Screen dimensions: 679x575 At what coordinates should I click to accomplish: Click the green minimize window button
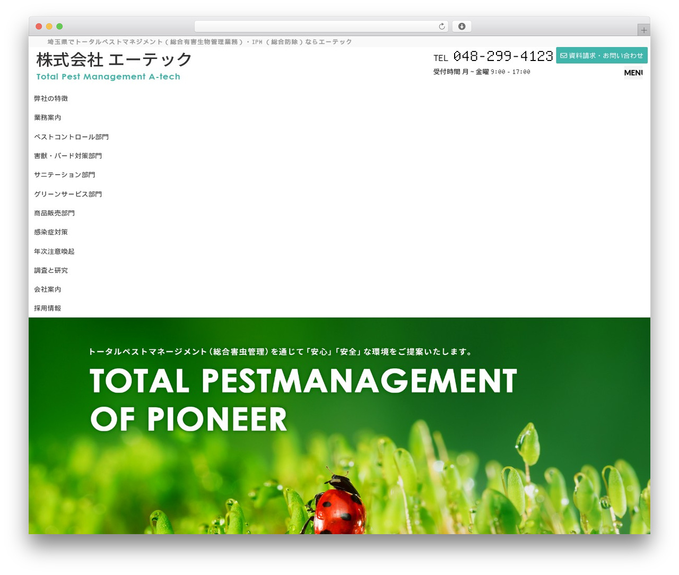pos(59,27)
